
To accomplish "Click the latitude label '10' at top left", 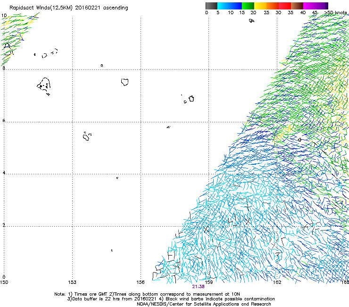I will pos(4,16).
